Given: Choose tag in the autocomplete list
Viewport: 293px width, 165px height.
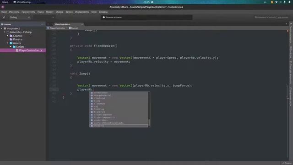Looking at the screenshot, I should click(119, 106).
